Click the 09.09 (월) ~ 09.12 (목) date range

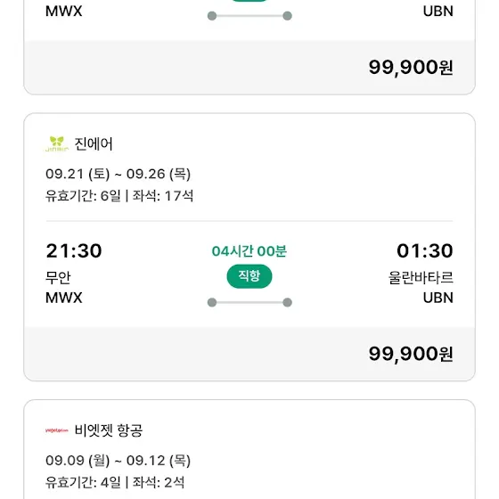coord(118,461)
